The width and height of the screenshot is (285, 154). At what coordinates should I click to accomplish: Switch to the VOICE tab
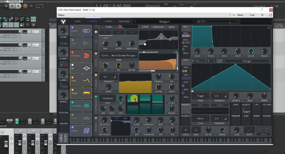pyautogui.click(x=78, y=22)
